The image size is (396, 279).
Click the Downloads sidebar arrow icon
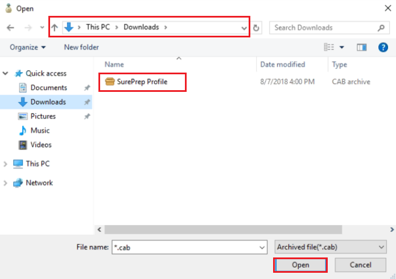23,102
